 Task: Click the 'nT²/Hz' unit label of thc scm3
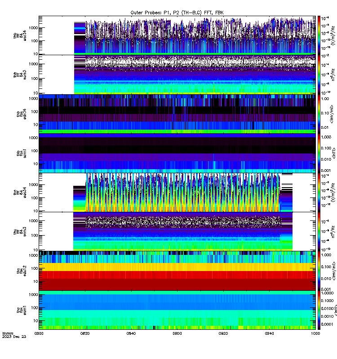point(333,232)
